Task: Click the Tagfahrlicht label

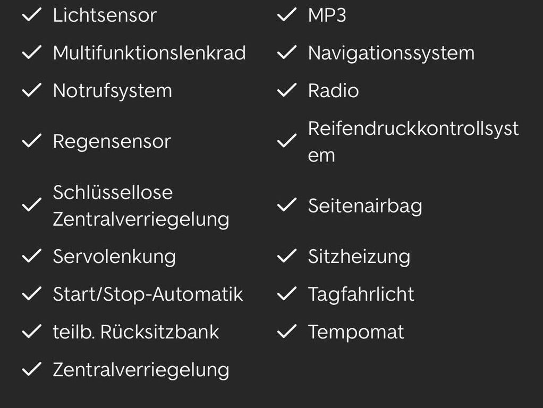Action: tap(361, 294)
